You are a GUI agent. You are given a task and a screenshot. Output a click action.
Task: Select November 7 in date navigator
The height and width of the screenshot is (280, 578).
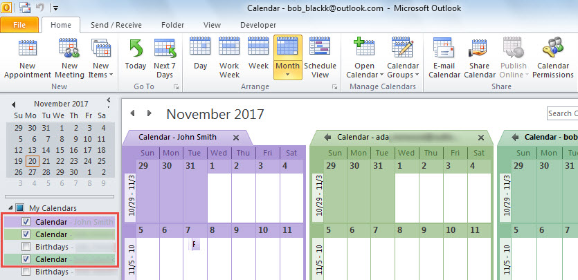coord(48,139)
